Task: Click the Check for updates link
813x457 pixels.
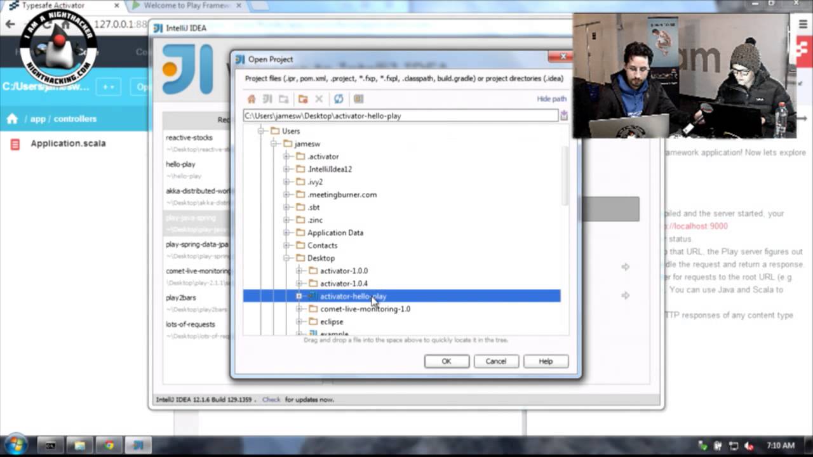Action: [x=271, y=400]
